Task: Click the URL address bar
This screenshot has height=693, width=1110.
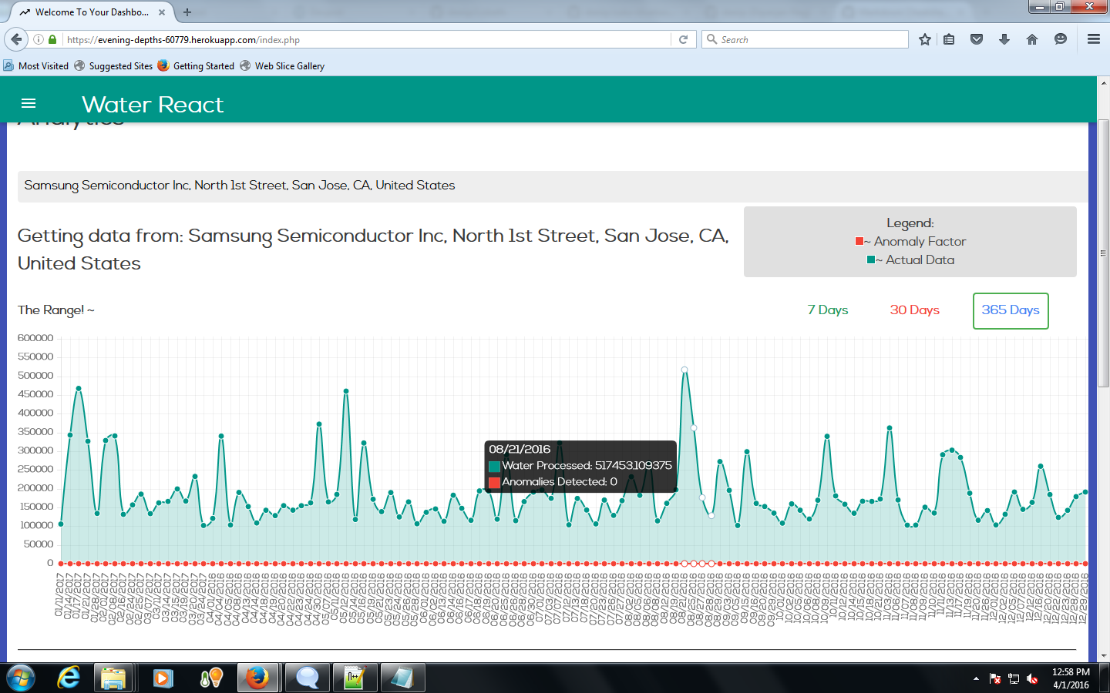Action: (366, 39)
